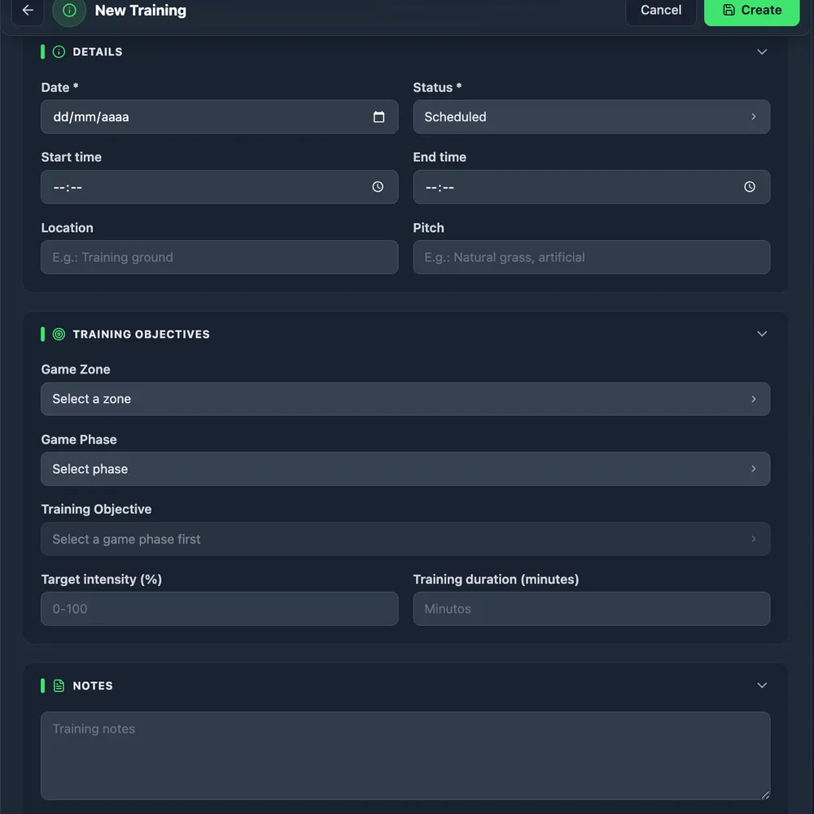Collapse the Notes section chevron
Screen dimensions: 814x814
(x=762, y=685)
